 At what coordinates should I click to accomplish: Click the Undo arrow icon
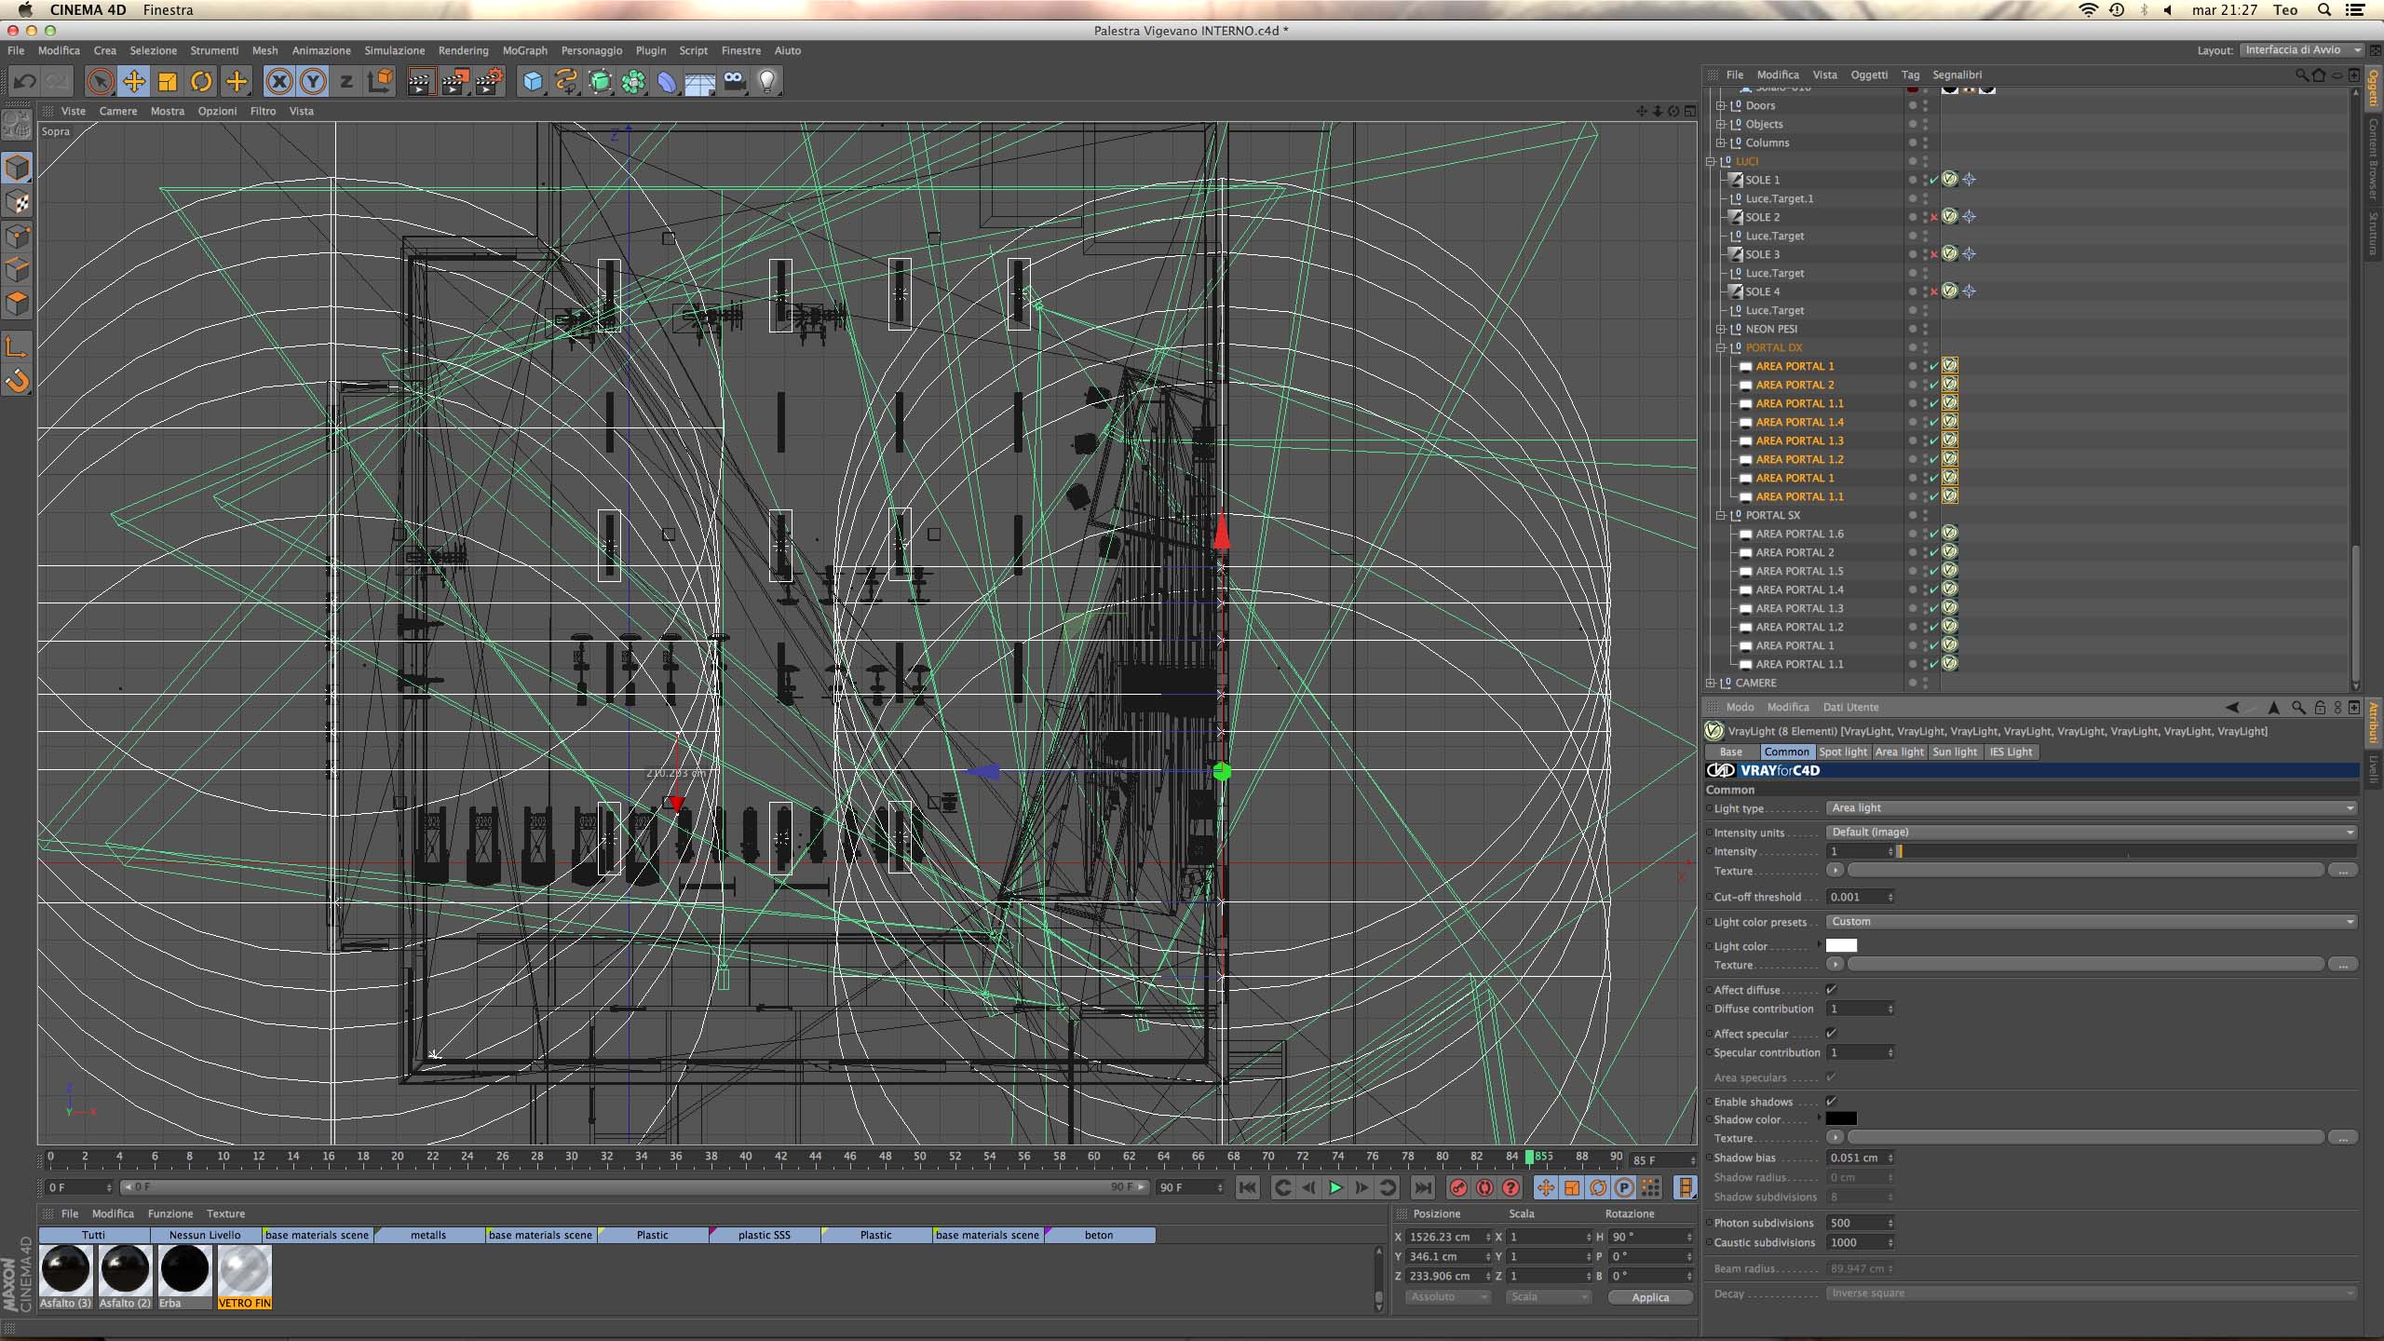pos(25,82)
